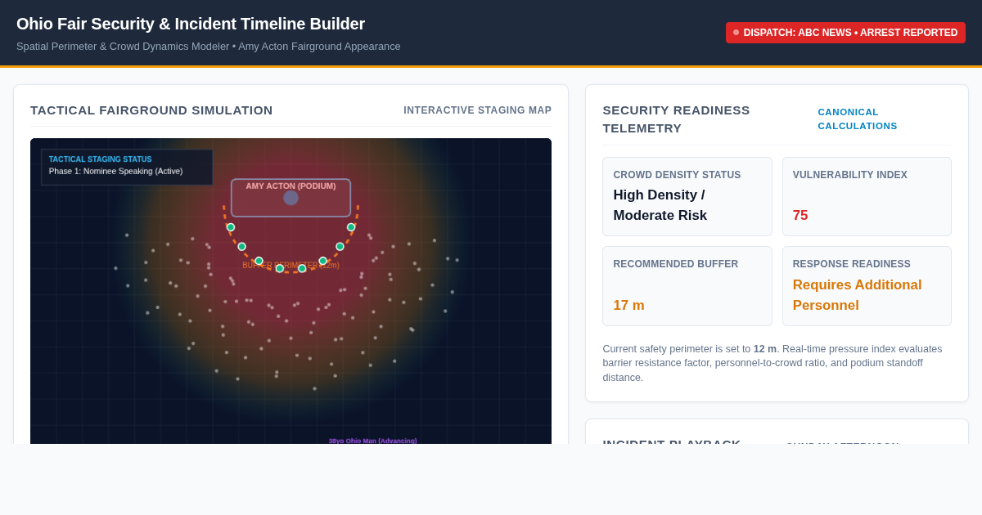The width and height of the screenshot is (982, 515).
Task: Click 'Phase 1: Nominee Speaking (Active)' text
Action: tap(115, 172)
